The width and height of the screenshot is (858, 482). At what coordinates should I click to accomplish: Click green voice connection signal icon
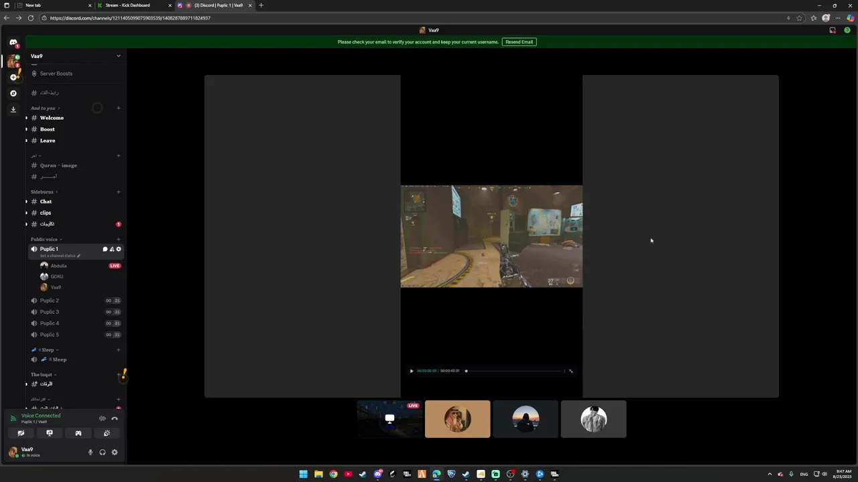13,418
